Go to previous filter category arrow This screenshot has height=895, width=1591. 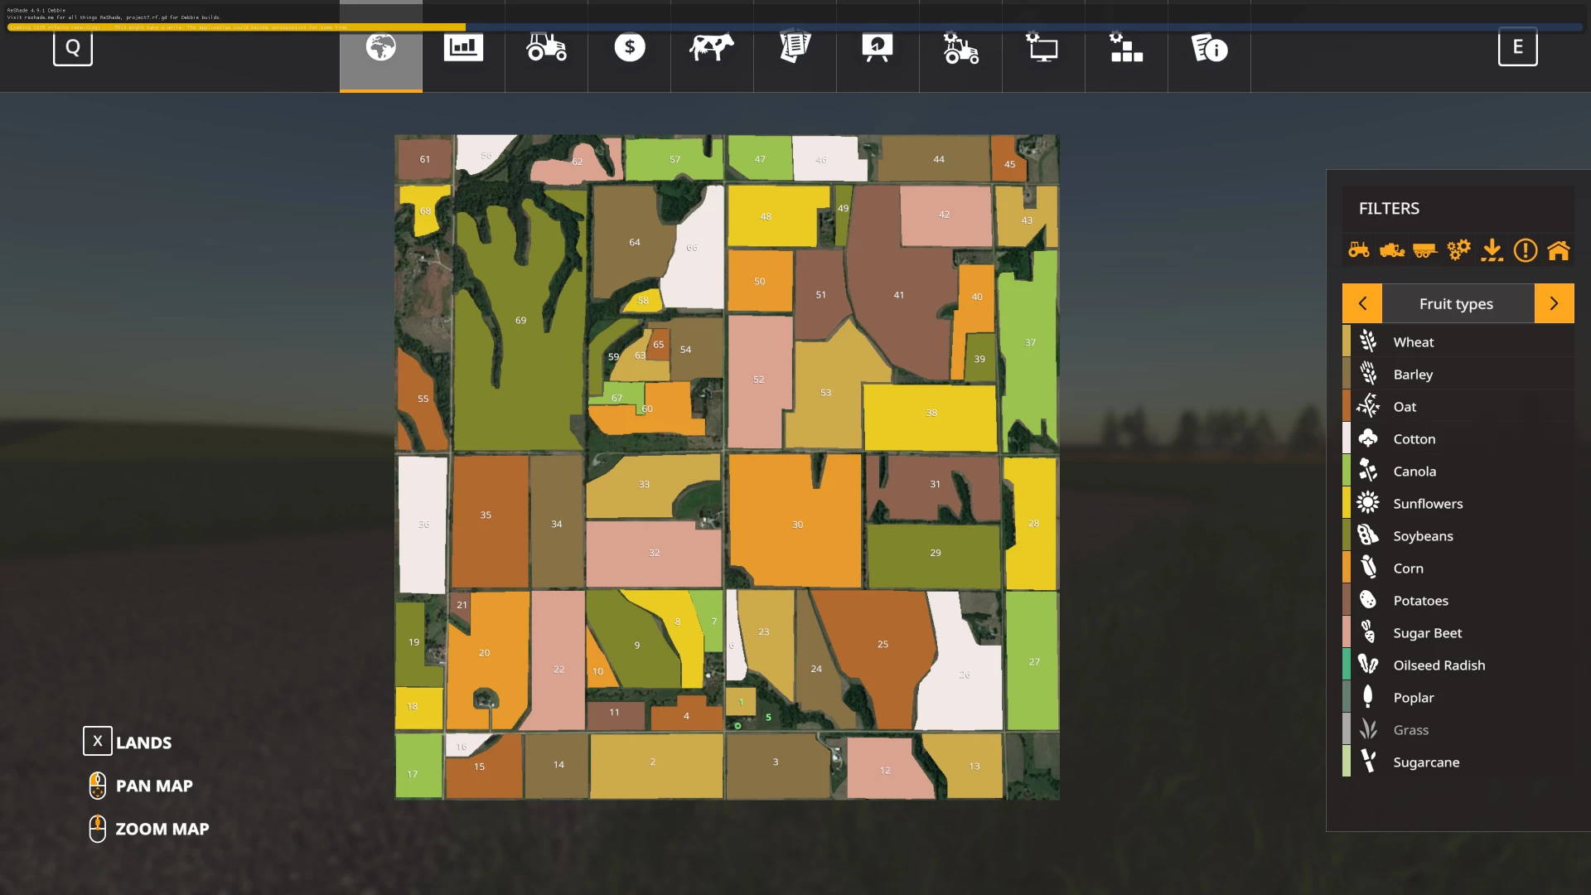(1362, 304)
